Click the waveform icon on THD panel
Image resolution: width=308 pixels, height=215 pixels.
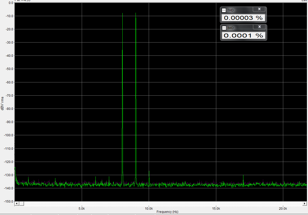click(x=224, y=10)
